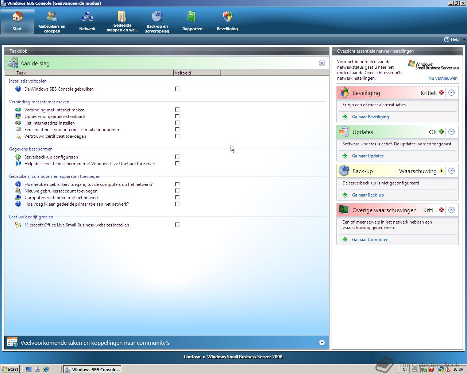Image resolution: width=467 pixels, height=374 pixels.
Task: Tick checkbox for Vertrouwd certificaat toevoegen
Action: tap(177, 136)
